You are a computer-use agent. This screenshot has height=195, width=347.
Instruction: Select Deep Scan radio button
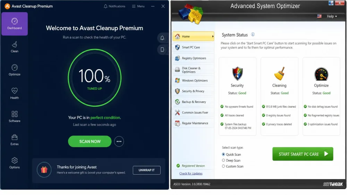(x=223, y=160)
